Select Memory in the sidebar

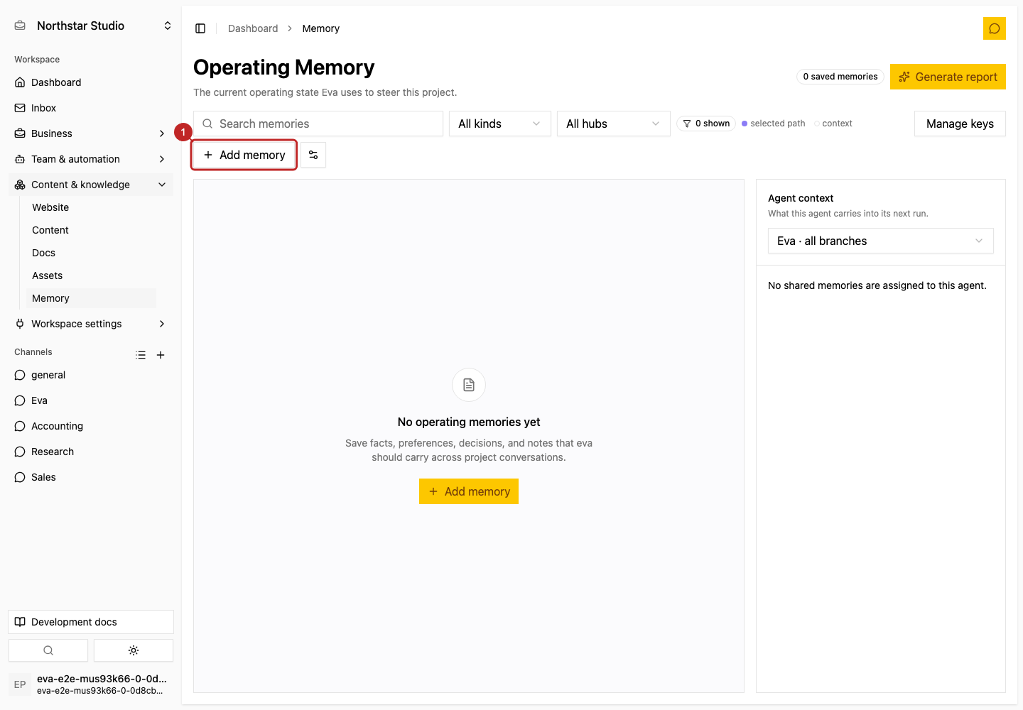pyautogui.click(x=91, y=298)
